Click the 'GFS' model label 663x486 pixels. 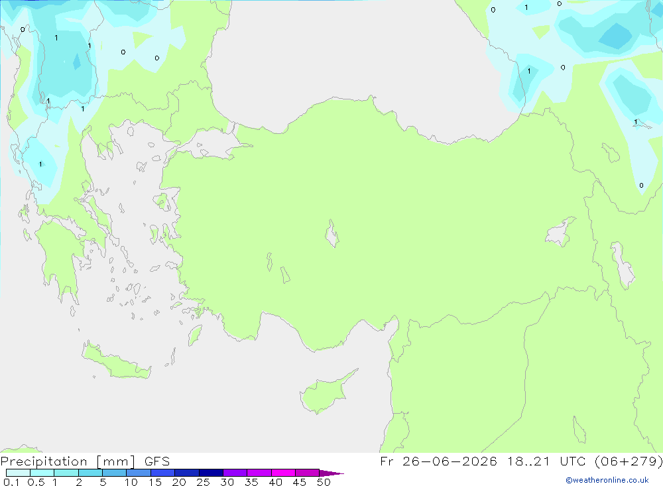click(157, 461)
